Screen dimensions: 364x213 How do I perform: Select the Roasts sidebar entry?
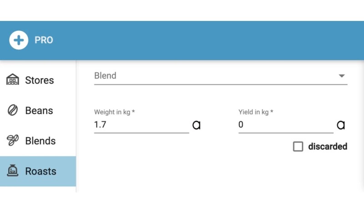click(x=40, y=172)
